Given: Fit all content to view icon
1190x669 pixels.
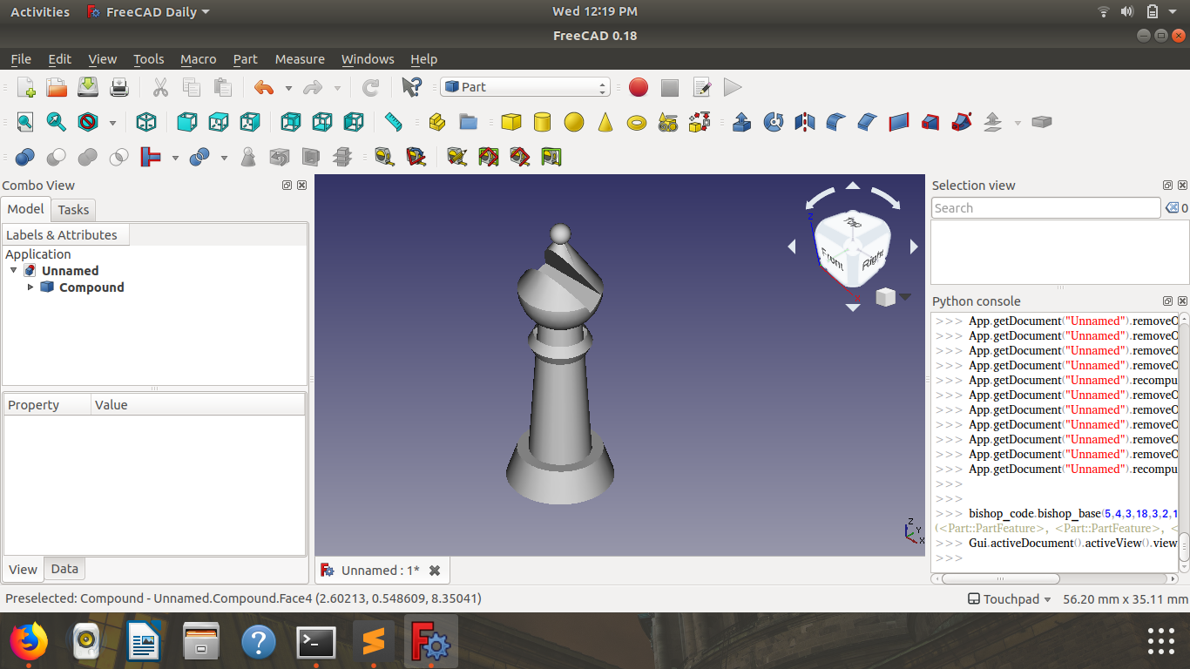Looking at the screenshot, I should tap(25, 122).
